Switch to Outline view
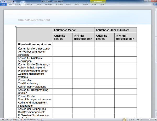This screenshot has width=157, height=121. (x=132, y=120)
